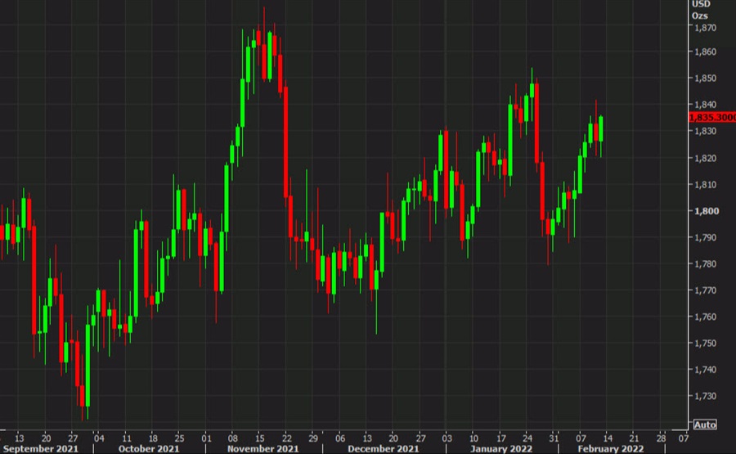Click the September 2021 month label

40,449
